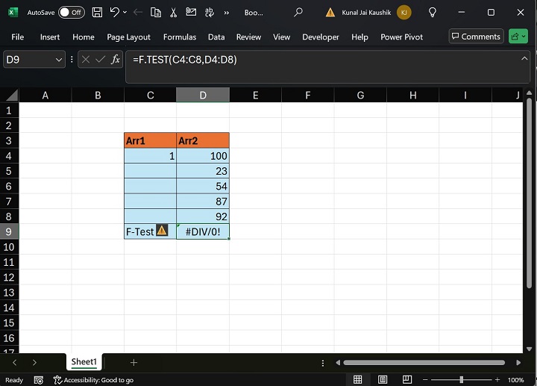Click the error warning icon beside F-Test
This screenshot has height=386, width=537.
pos(162,231)
